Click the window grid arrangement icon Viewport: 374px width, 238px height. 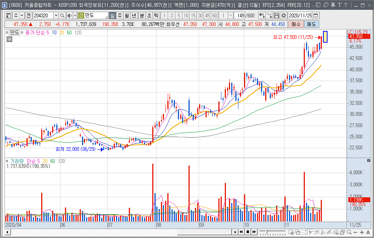pos(291,232)
